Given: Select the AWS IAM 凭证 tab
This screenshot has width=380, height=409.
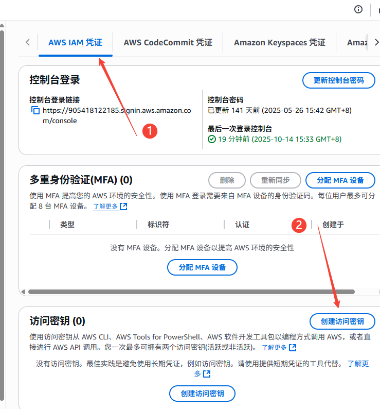Looking at the screenshot, I should point(75,42).
